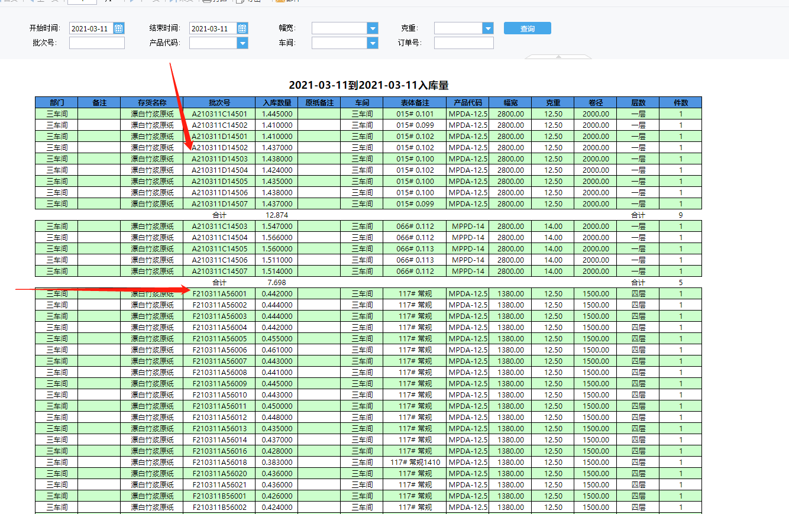Select batch cell A210311C14502
Viewport: 789px width, 514px height.
pyautogui.click(x=219, y=125)
